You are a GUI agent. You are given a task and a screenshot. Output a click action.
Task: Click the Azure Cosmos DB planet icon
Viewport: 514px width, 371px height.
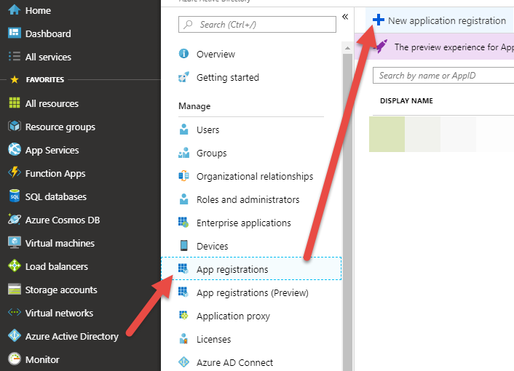(x=14, y=219)
